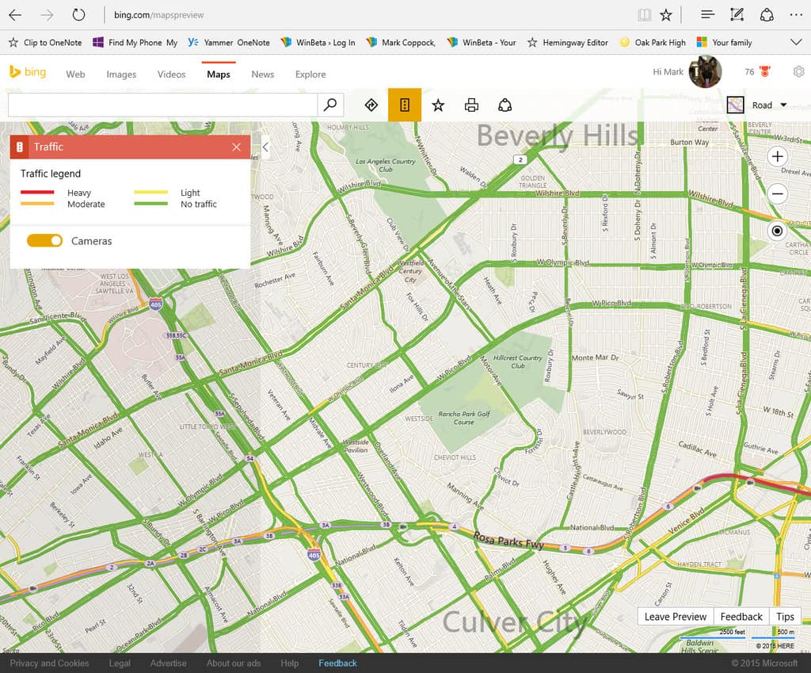Click the yellow Light legend swatch
This screenshot has width=811, height=673.
pyautogui.click(x=150, y=192)
